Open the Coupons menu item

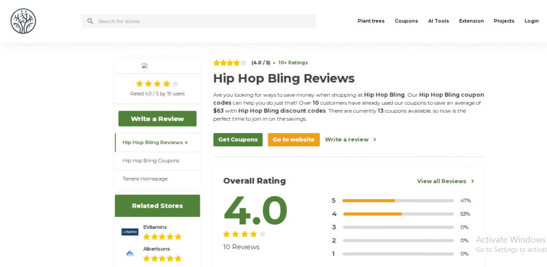406,21
